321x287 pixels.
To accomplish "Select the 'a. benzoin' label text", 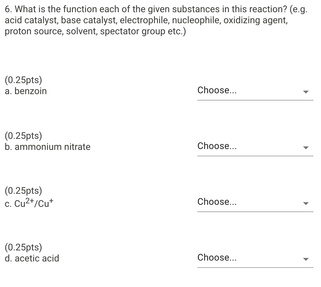I will (26, 91).
